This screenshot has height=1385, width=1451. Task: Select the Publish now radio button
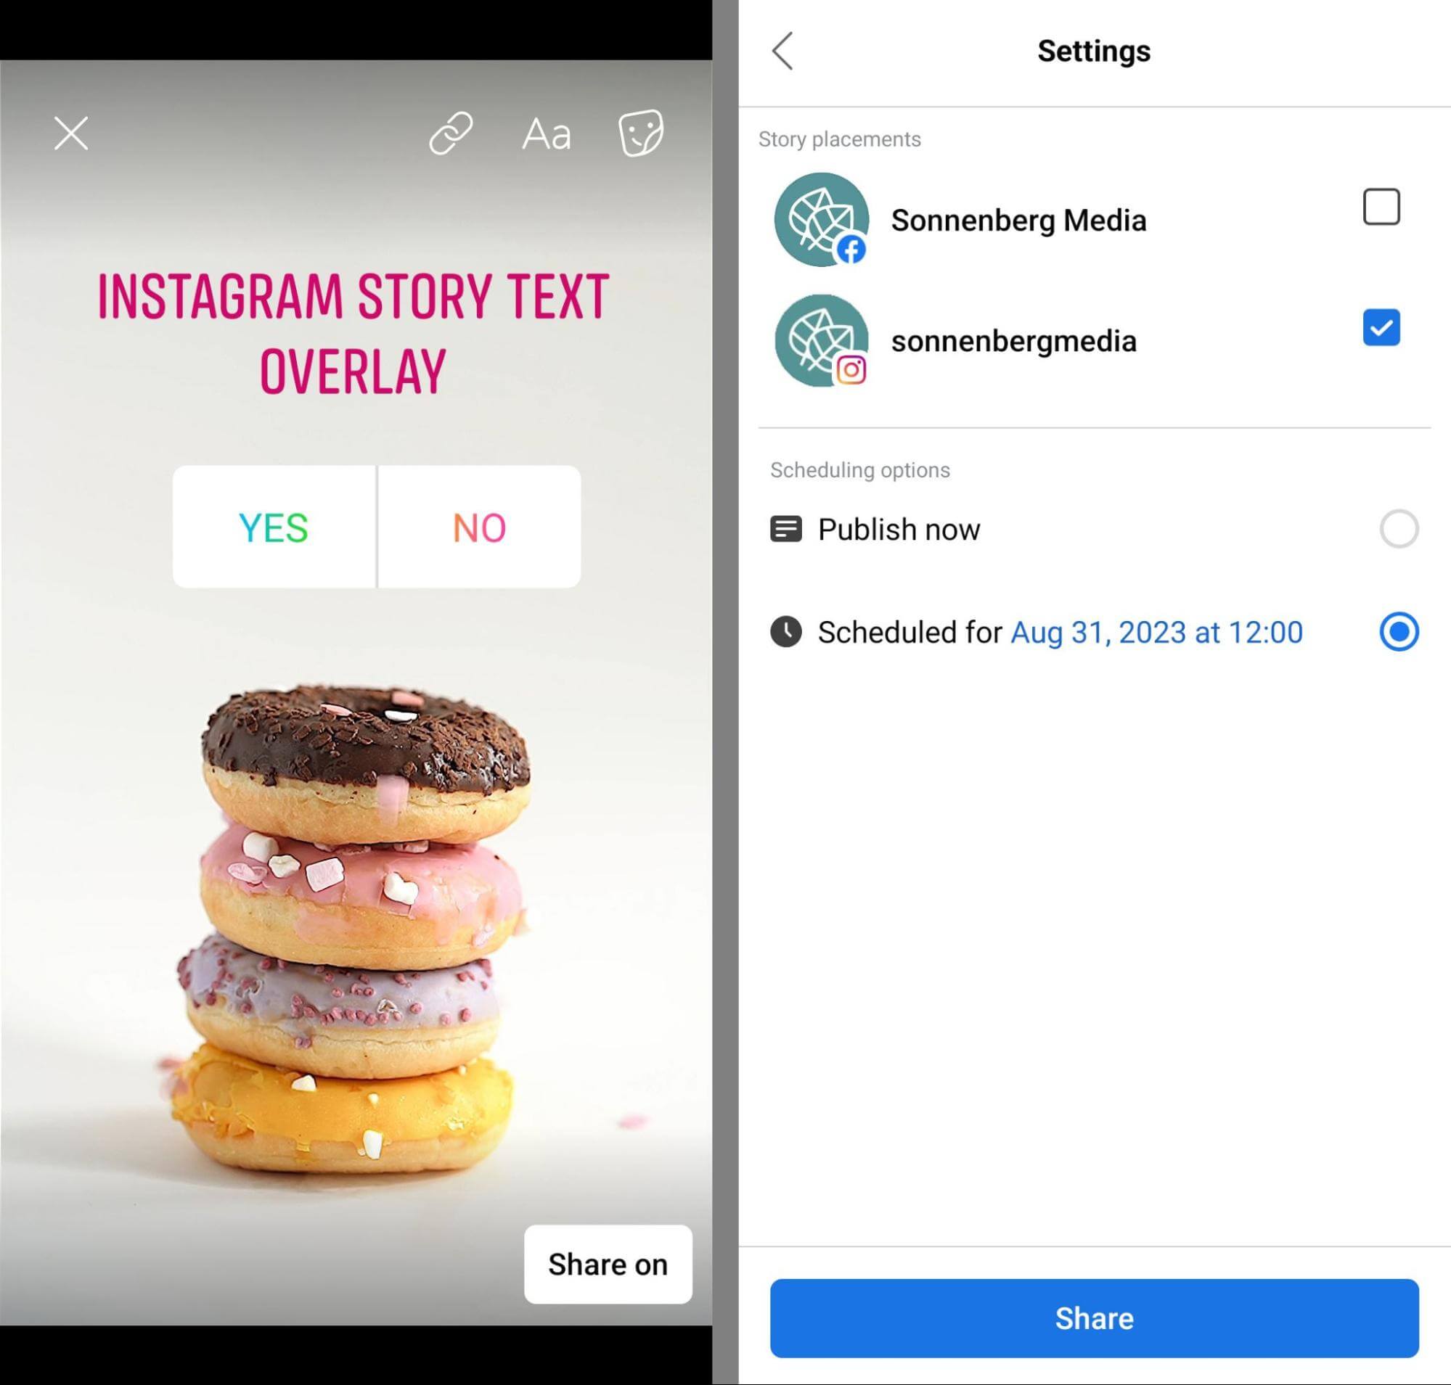1397,527
